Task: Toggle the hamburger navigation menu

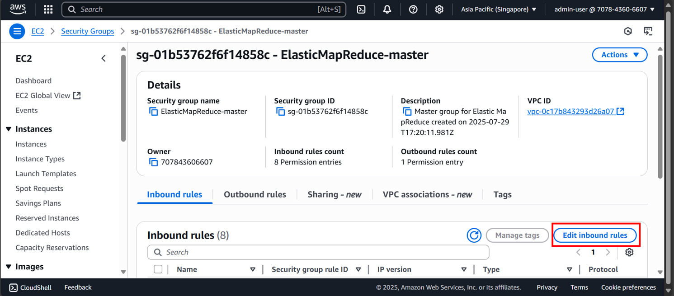Action: point(17,31)
